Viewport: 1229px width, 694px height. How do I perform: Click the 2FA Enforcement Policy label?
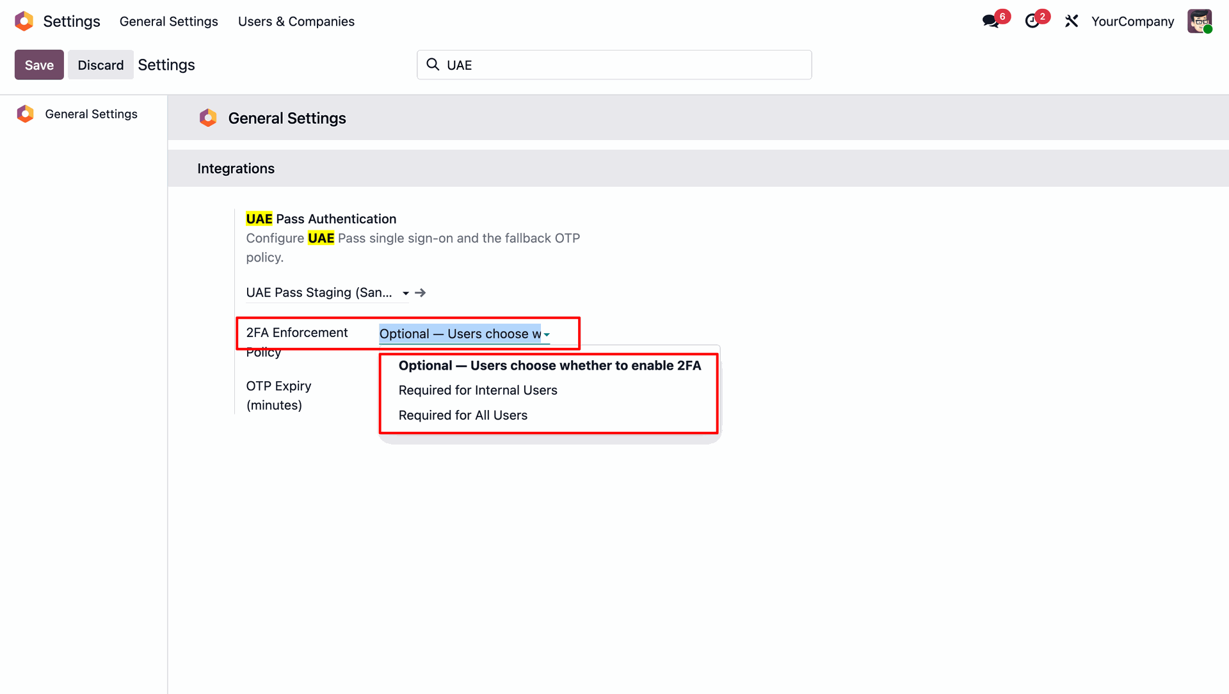297,342
